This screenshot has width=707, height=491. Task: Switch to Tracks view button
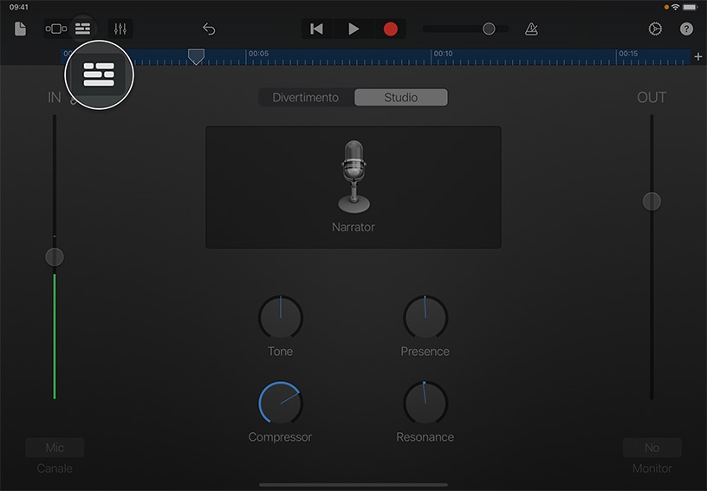coord(82,29)
